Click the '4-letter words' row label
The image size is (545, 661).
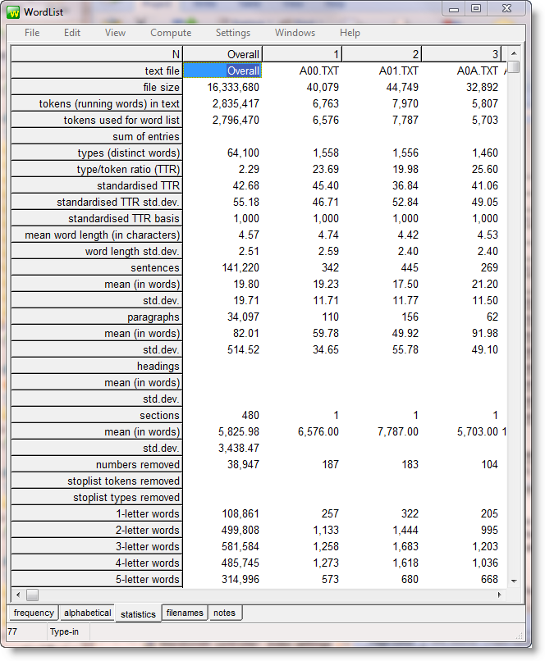(97, 563)
